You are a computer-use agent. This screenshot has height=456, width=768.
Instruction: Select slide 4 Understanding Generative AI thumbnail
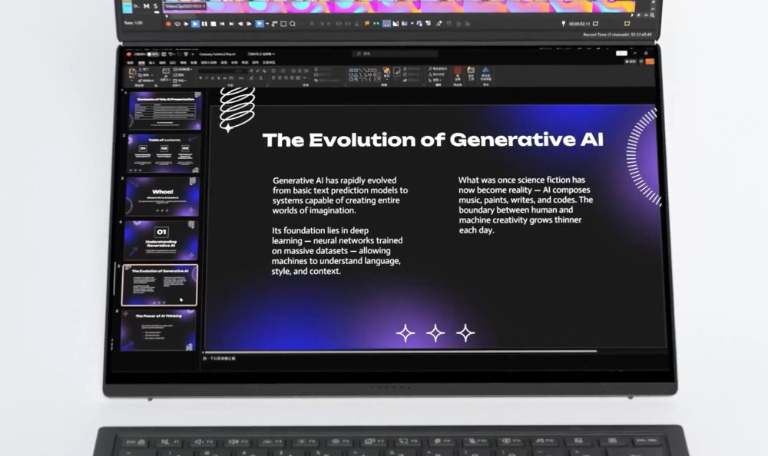point(161,240)
